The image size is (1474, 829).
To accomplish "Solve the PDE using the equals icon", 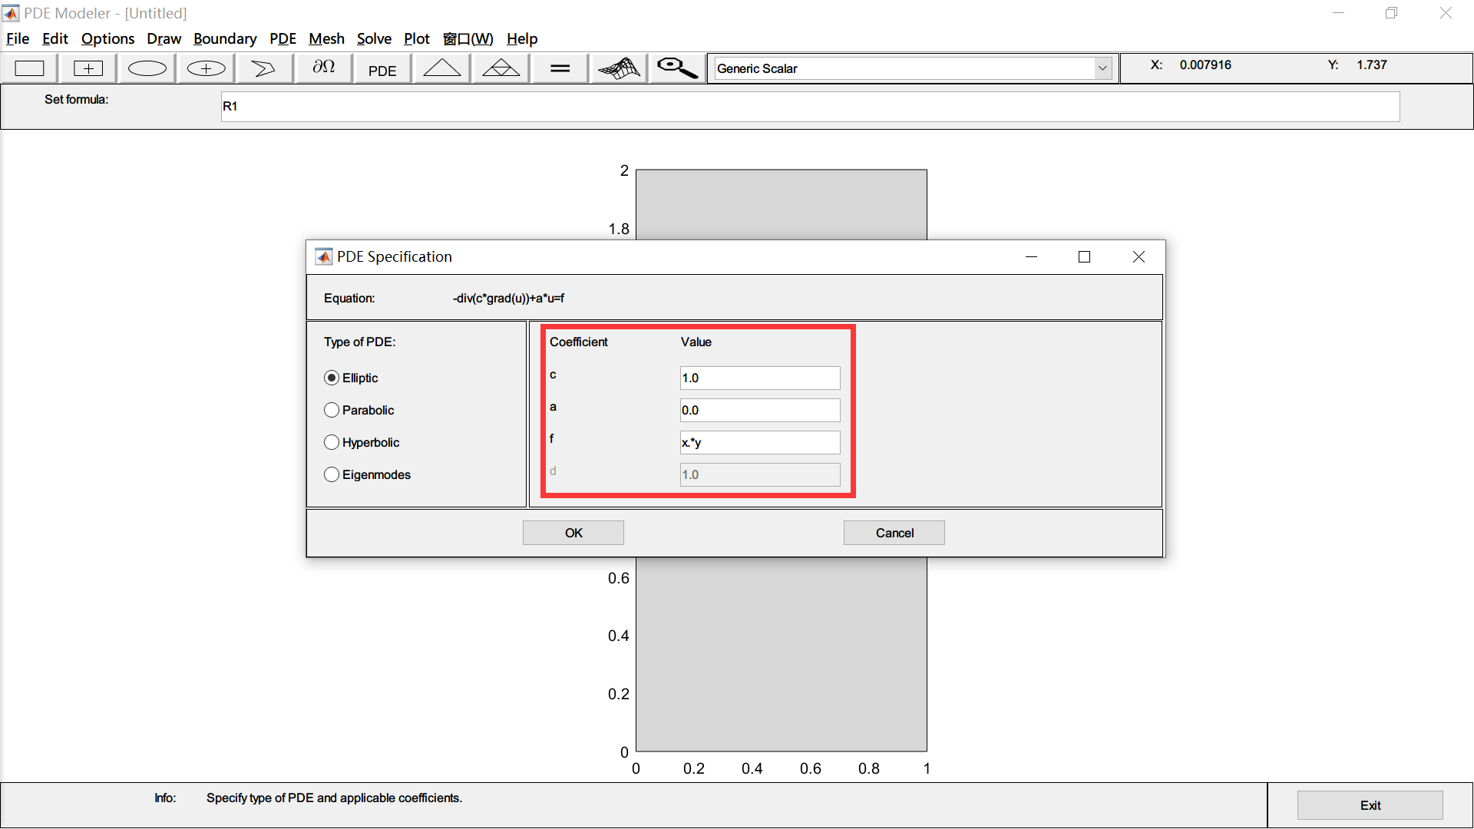I will point(559,68).
